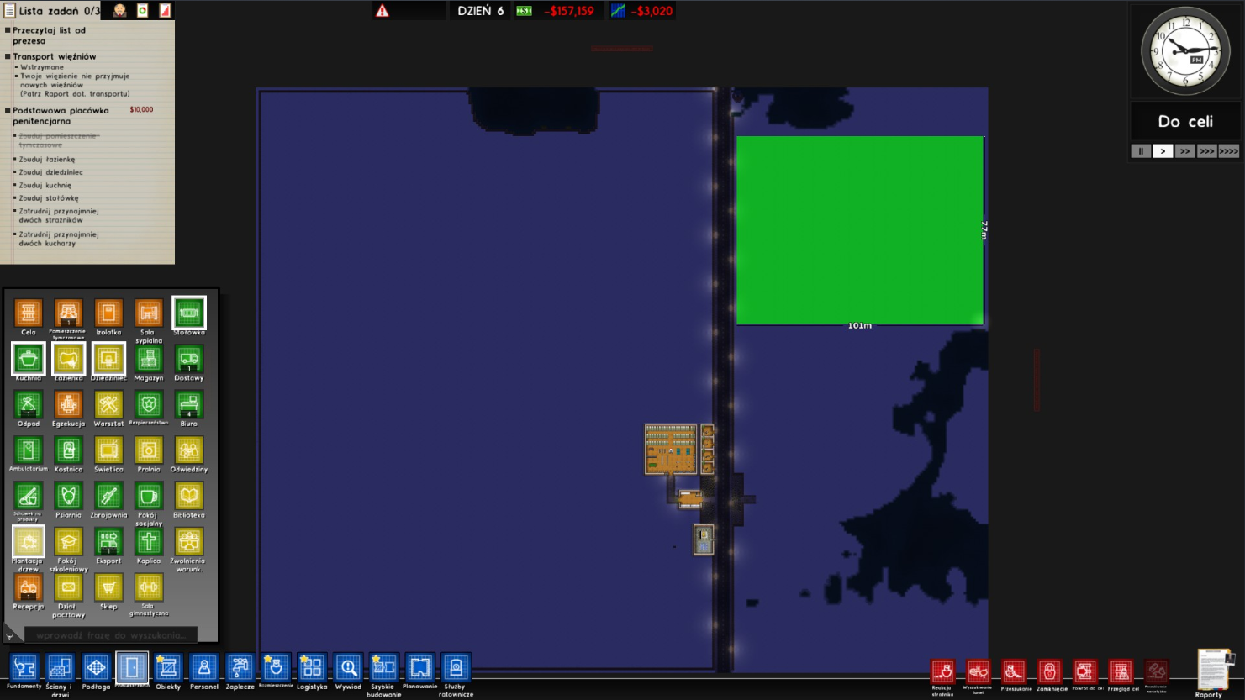Image resolution: width=1245 pixels, height=700 pixels.
Task: Choose the Izolatka room icon
Action: [x=108, y=313]
